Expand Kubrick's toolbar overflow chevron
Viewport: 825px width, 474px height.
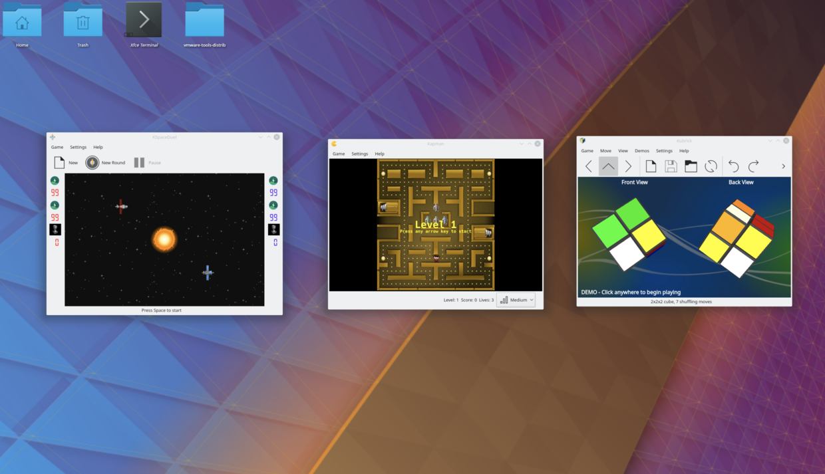(x=783, y=166)
